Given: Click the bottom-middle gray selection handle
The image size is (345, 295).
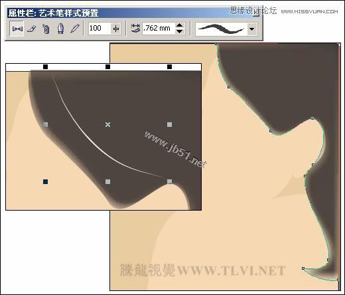Looking at the screenshot, I should 107,181.
